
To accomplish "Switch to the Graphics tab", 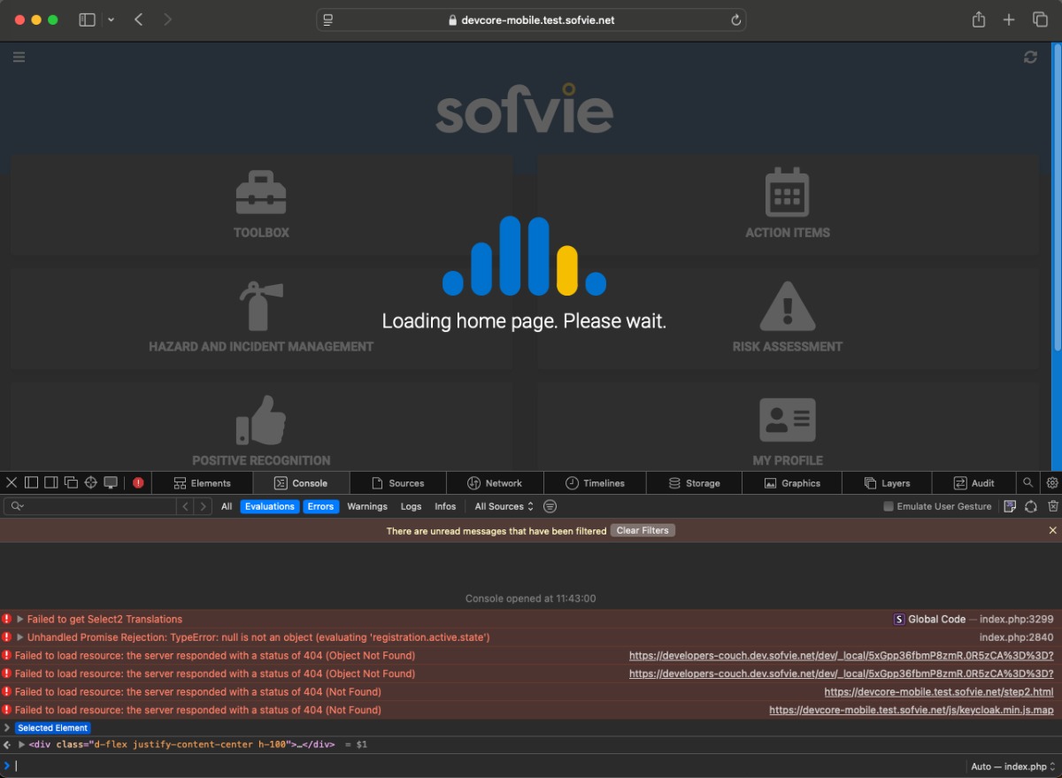I will pyautogui.click(x=792, y=482).
